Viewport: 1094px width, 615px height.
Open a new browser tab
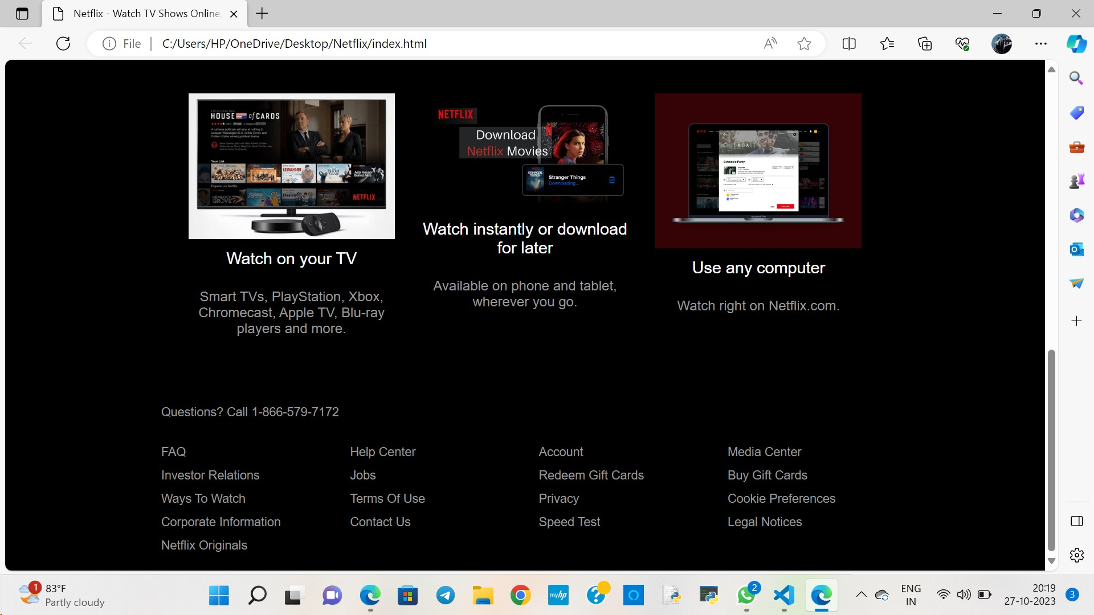point(262,13)
